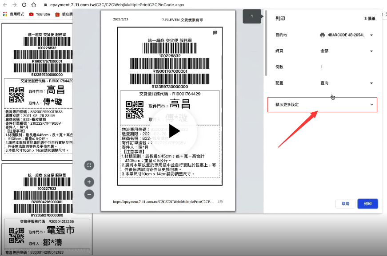Click 7-ELEVEN 交貨便服務單 preview header
The image size is (387, 256).
click(x=183, y=20)
